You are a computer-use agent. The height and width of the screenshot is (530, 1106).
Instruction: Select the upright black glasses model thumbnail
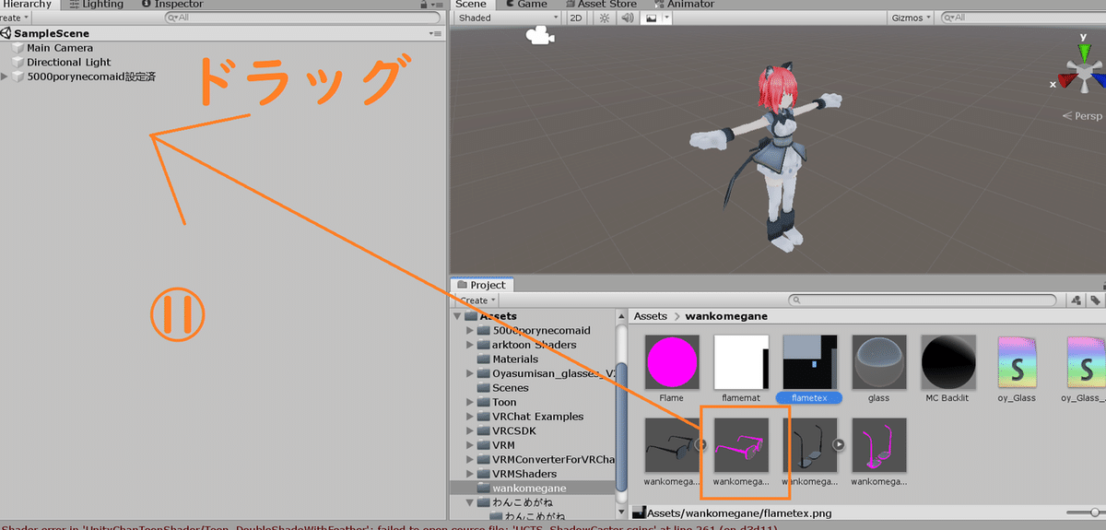click(x=810, y=446)
